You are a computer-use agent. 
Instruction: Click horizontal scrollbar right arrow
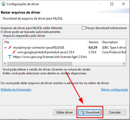[124, 64]
